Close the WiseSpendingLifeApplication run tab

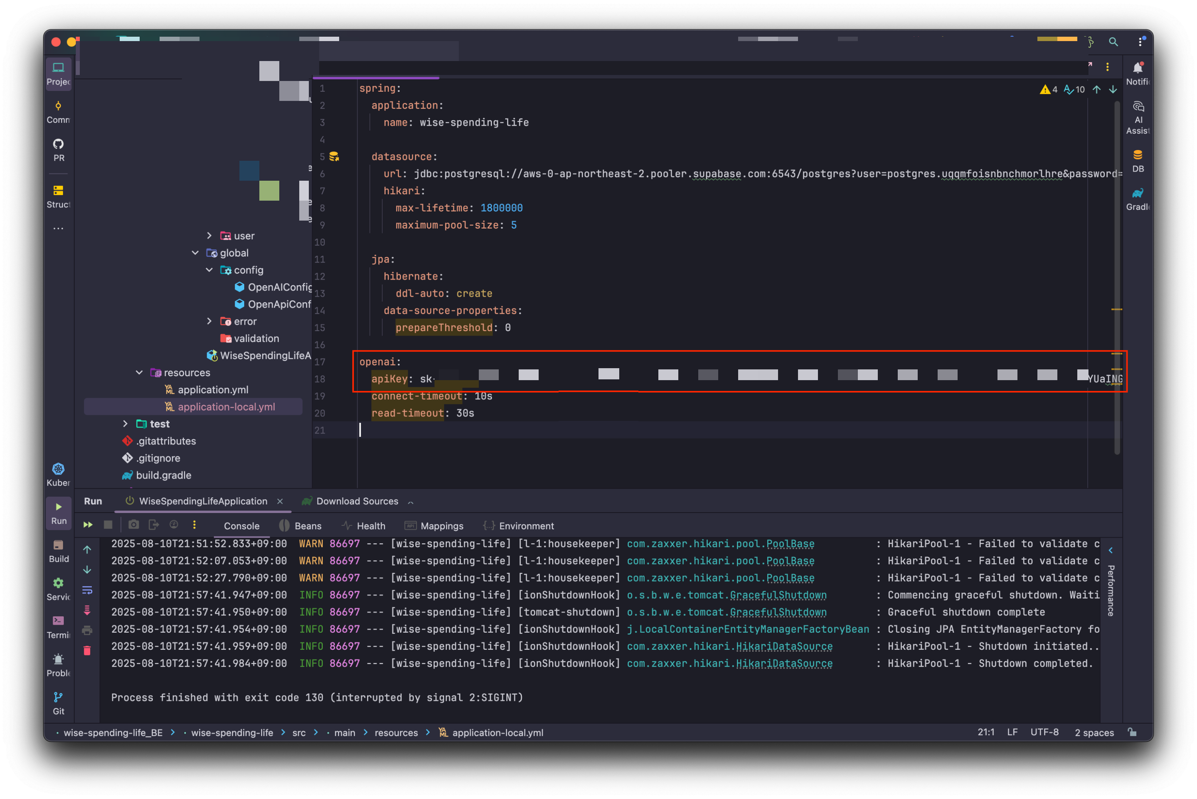[280, 501]
